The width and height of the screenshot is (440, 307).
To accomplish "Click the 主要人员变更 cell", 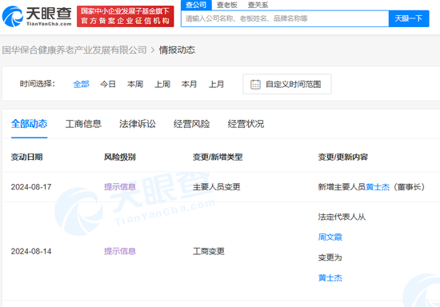I will click(216, 187).
